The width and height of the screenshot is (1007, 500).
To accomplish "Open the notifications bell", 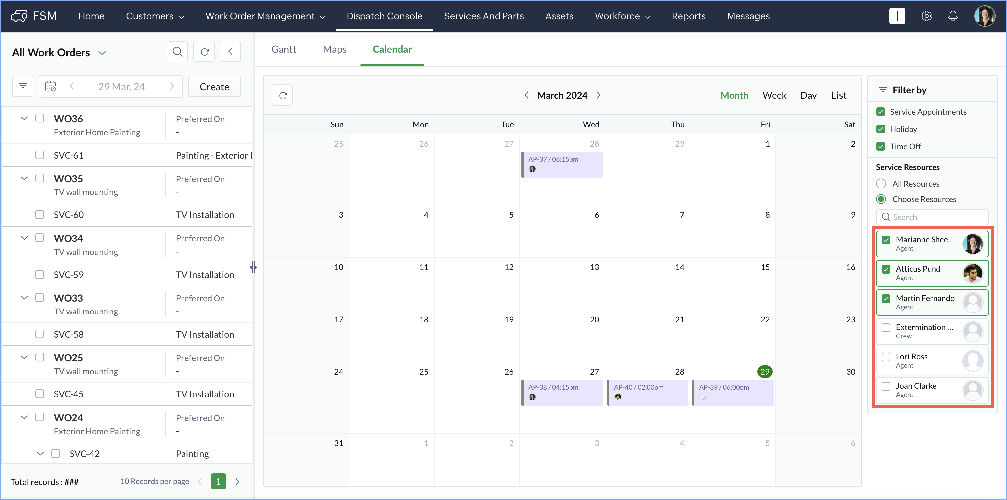I will (953, 16).
